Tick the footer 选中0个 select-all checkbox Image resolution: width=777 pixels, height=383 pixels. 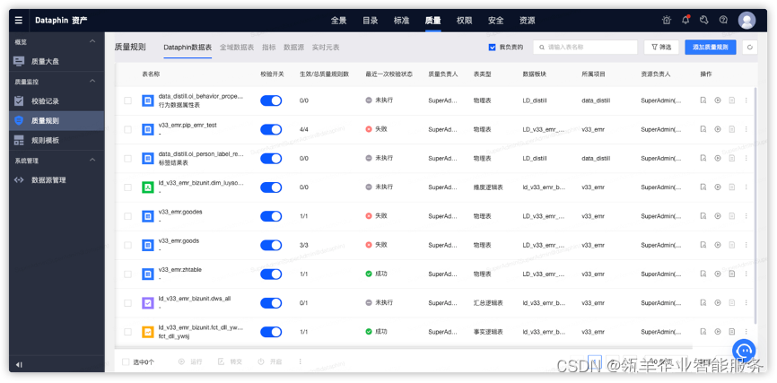(126, 362)
